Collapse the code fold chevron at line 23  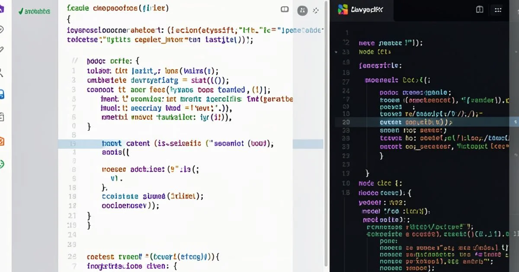[335, 51]
